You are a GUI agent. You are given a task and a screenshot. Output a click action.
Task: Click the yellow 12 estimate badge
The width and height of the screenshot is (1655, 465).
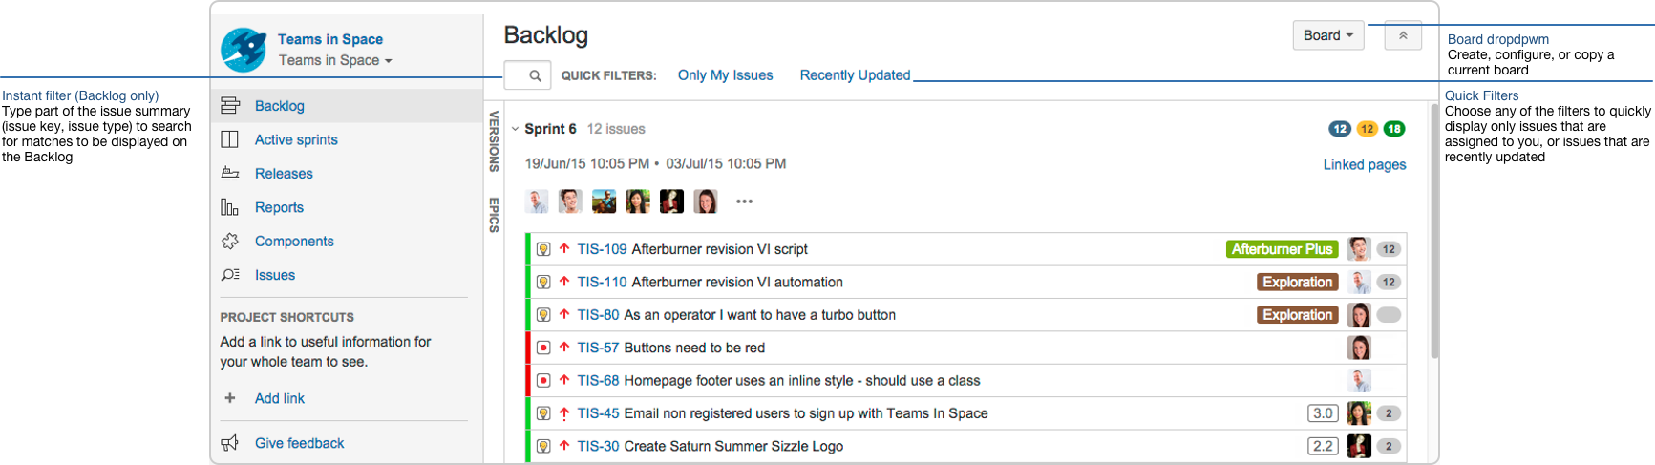coord(1368,129)
